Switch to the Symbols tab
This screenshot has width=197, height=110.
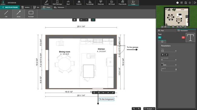click(25, 7)
